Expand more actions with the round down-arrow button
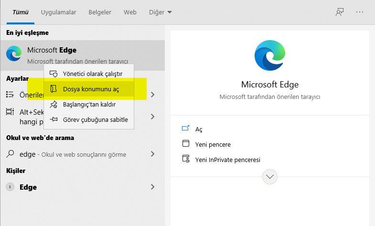The image size is (375, 226). pos(270,177)
